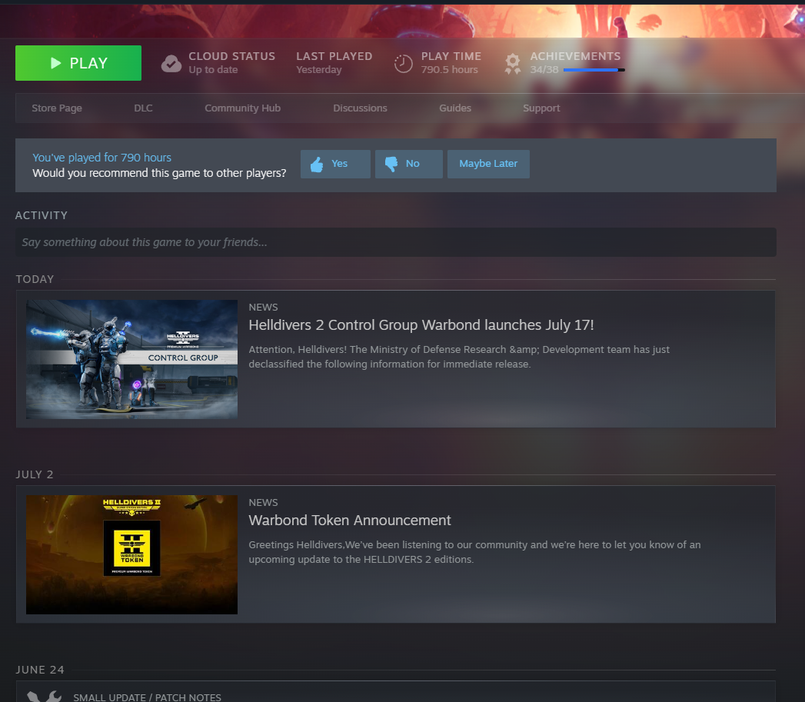This screenshot has width=805, height=702.
Task: Click SMALL UPDATE / PATCH NOTES label
Action: (x=147, y=697)
